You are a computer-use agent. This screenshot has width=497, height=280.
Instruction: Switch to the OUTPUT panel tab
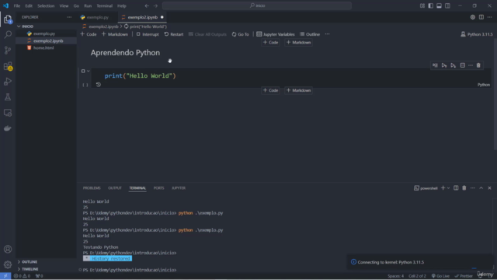115,188
